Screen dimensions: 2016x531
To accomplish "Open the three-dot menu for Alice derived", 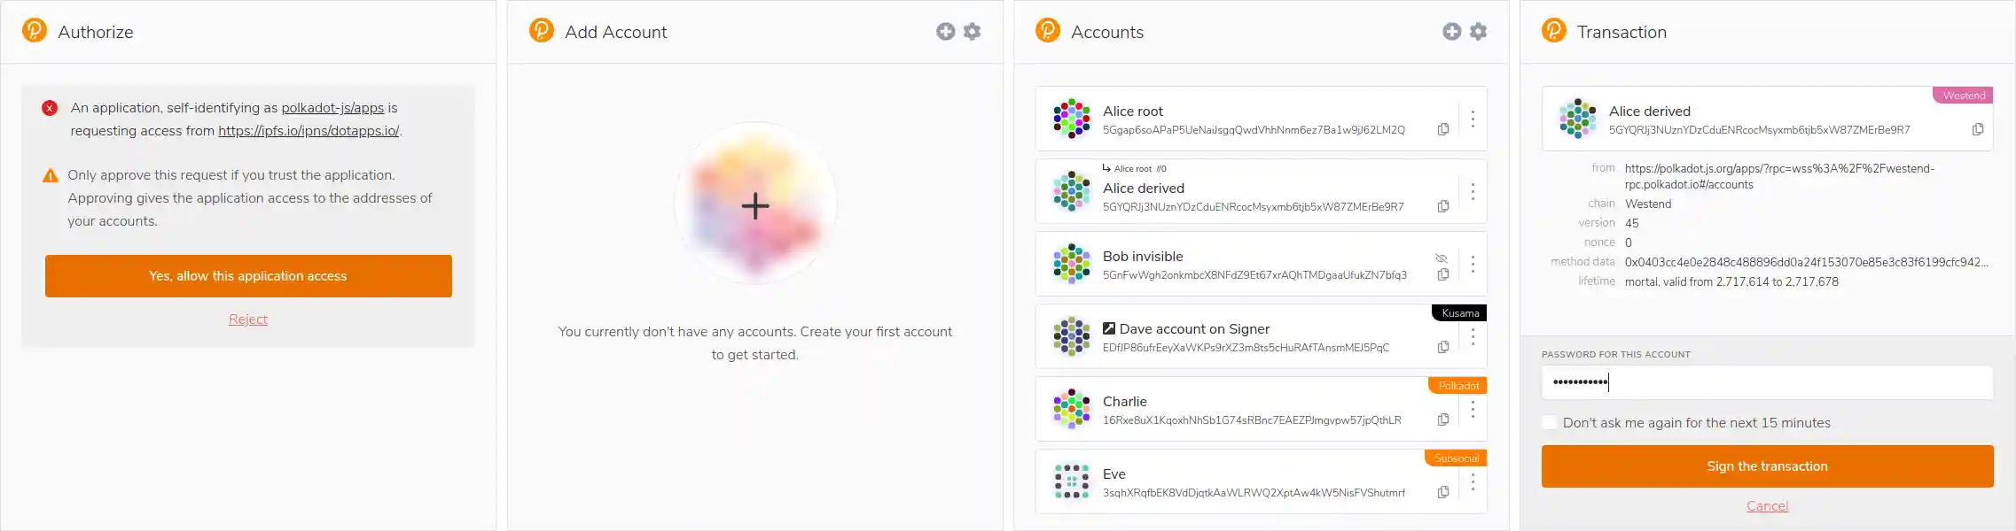I will pos(1473,191).
